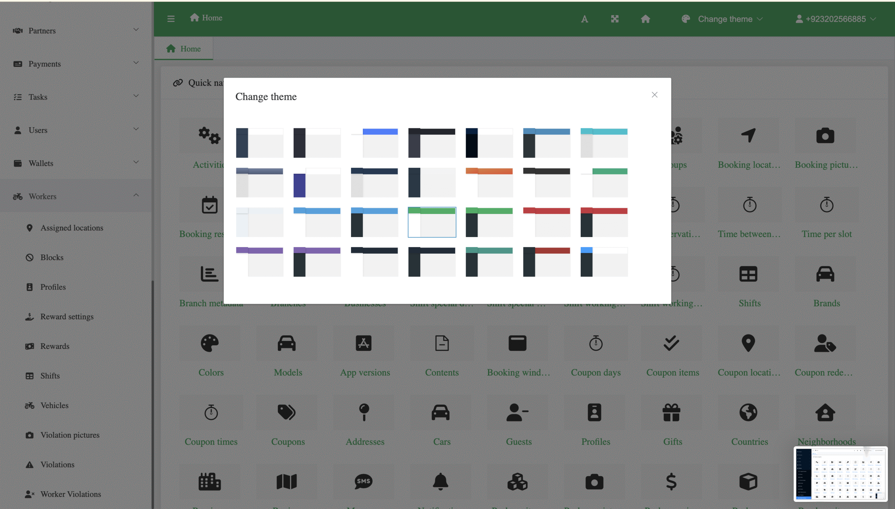895x509 pixels.
Task: Click the page preview thumbnail at bottom right
Action: (x=840, y=474)
